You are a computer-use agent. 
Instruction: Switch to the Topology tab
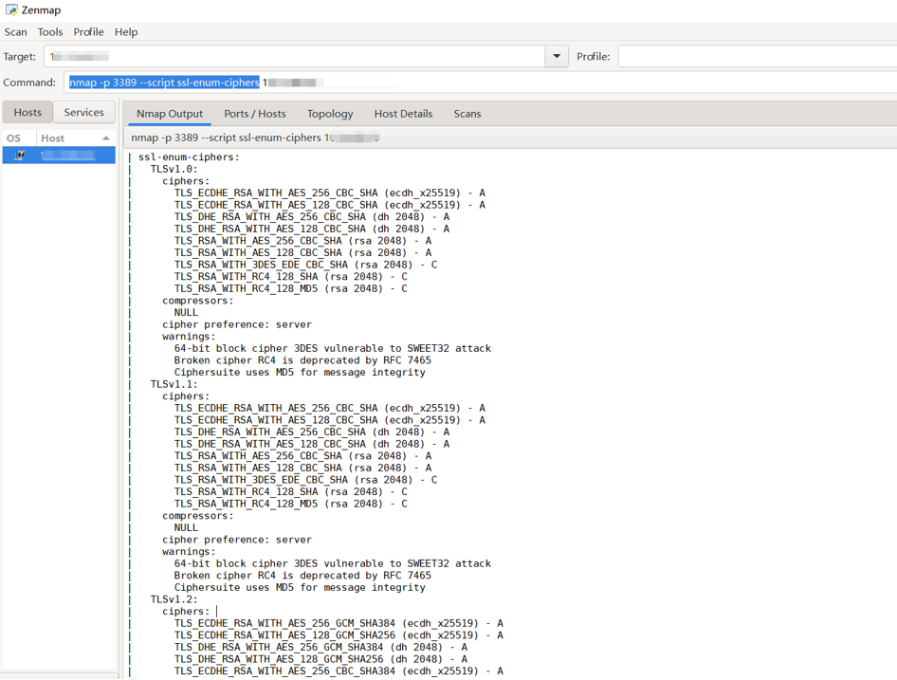click(330, 114)
